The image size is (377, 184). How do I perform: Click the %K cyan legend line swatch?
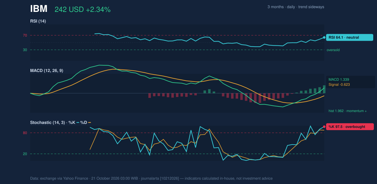[78, 123]
